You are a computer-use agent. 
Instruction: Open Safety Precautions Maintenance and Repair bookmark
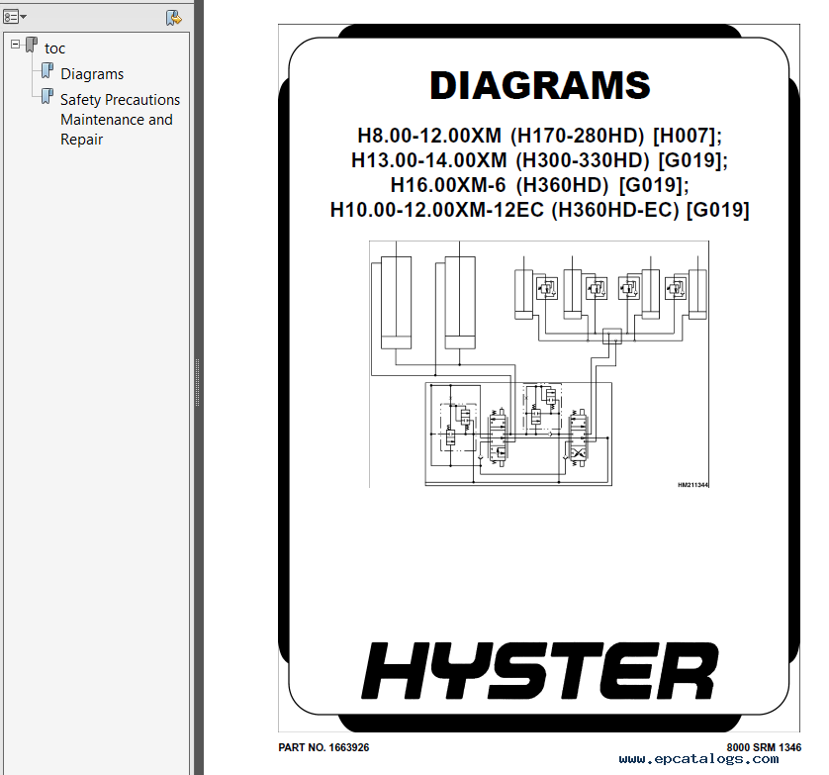tap(120, 120)
